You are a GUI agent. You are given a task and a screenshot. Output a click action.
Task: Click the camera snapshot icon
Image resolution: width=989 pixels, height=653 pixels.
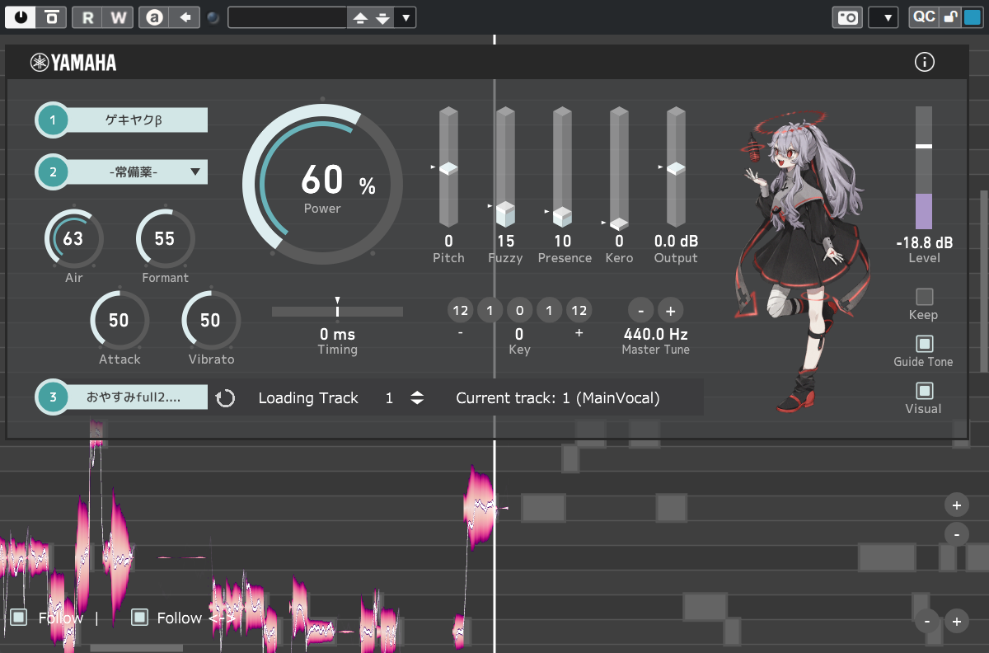click(x=847, y=17)
